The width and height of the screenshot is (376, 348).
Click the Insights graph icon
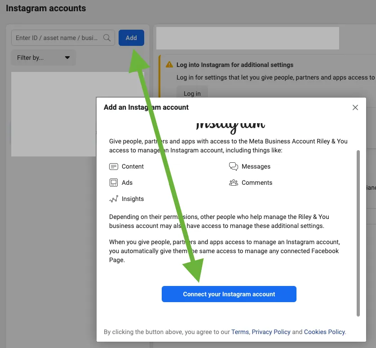(114, 199)
